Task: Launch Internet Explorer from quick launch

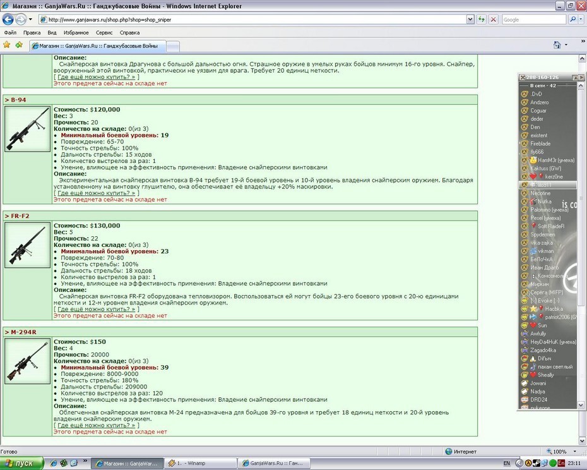Action: point(54,463)
